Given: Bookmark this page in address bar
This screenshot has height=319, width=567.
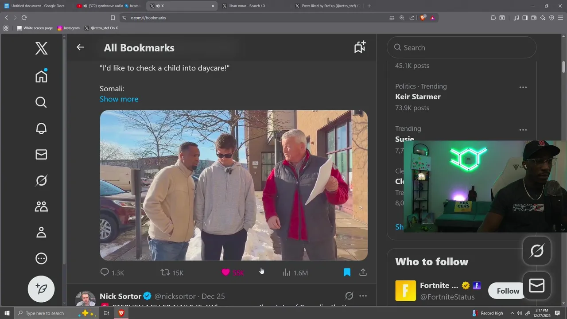Looking at the screenshot, I should pyautogui.click(x=113, y=18).
